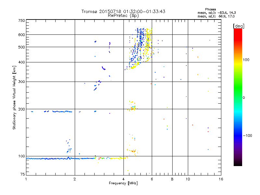
Task: Click the colorbar tick label '0'
Action: coord(244,97)
